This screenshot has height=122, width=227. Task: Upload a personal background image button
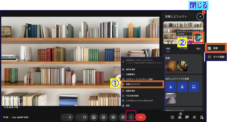click(194, 87)
